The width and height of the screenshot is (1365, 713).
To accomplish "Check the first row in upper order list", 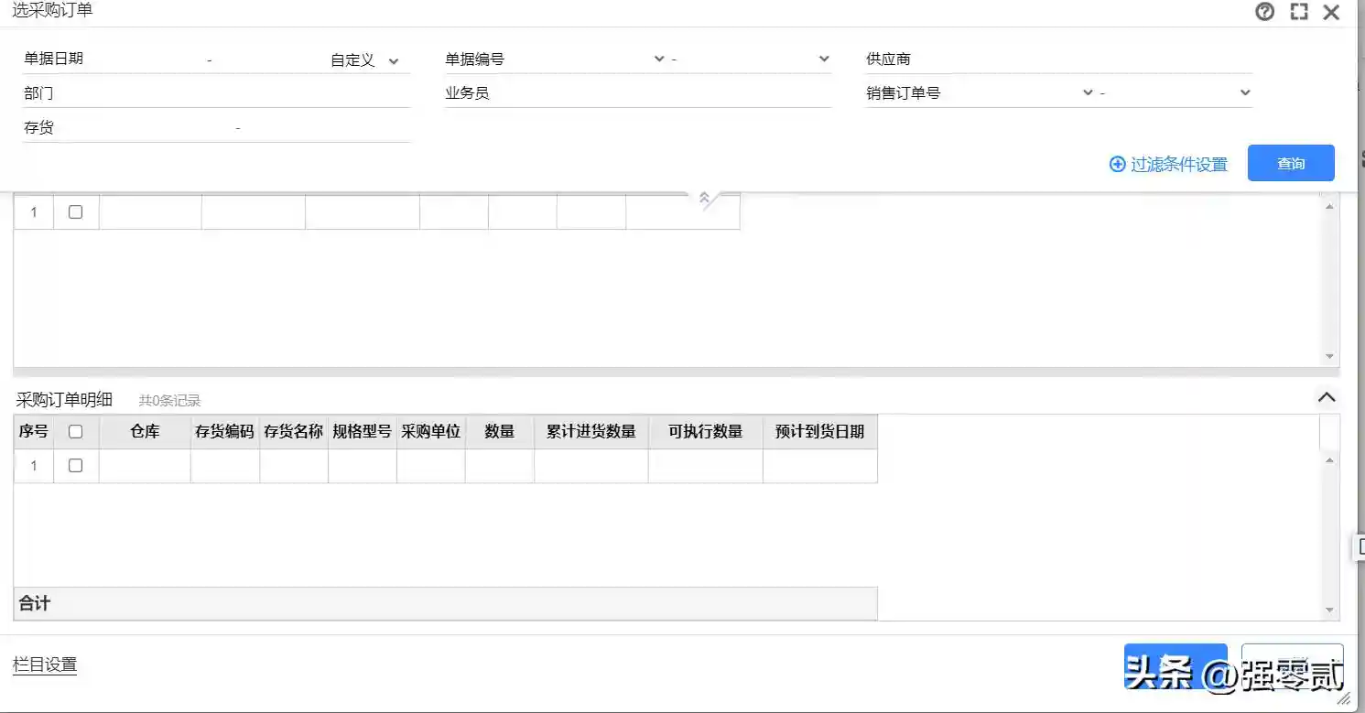I will point(76,212).
